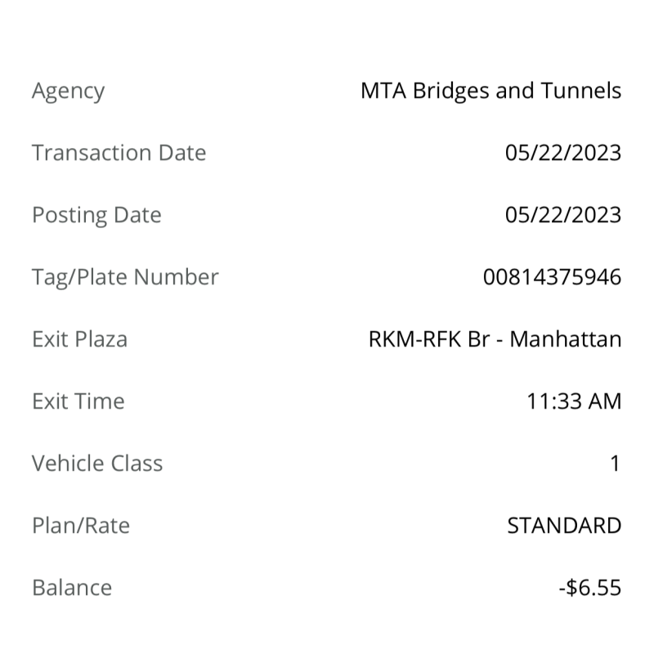
Task: Select the MTA Bridges and Tunnels value
Action: coord(491,91)
